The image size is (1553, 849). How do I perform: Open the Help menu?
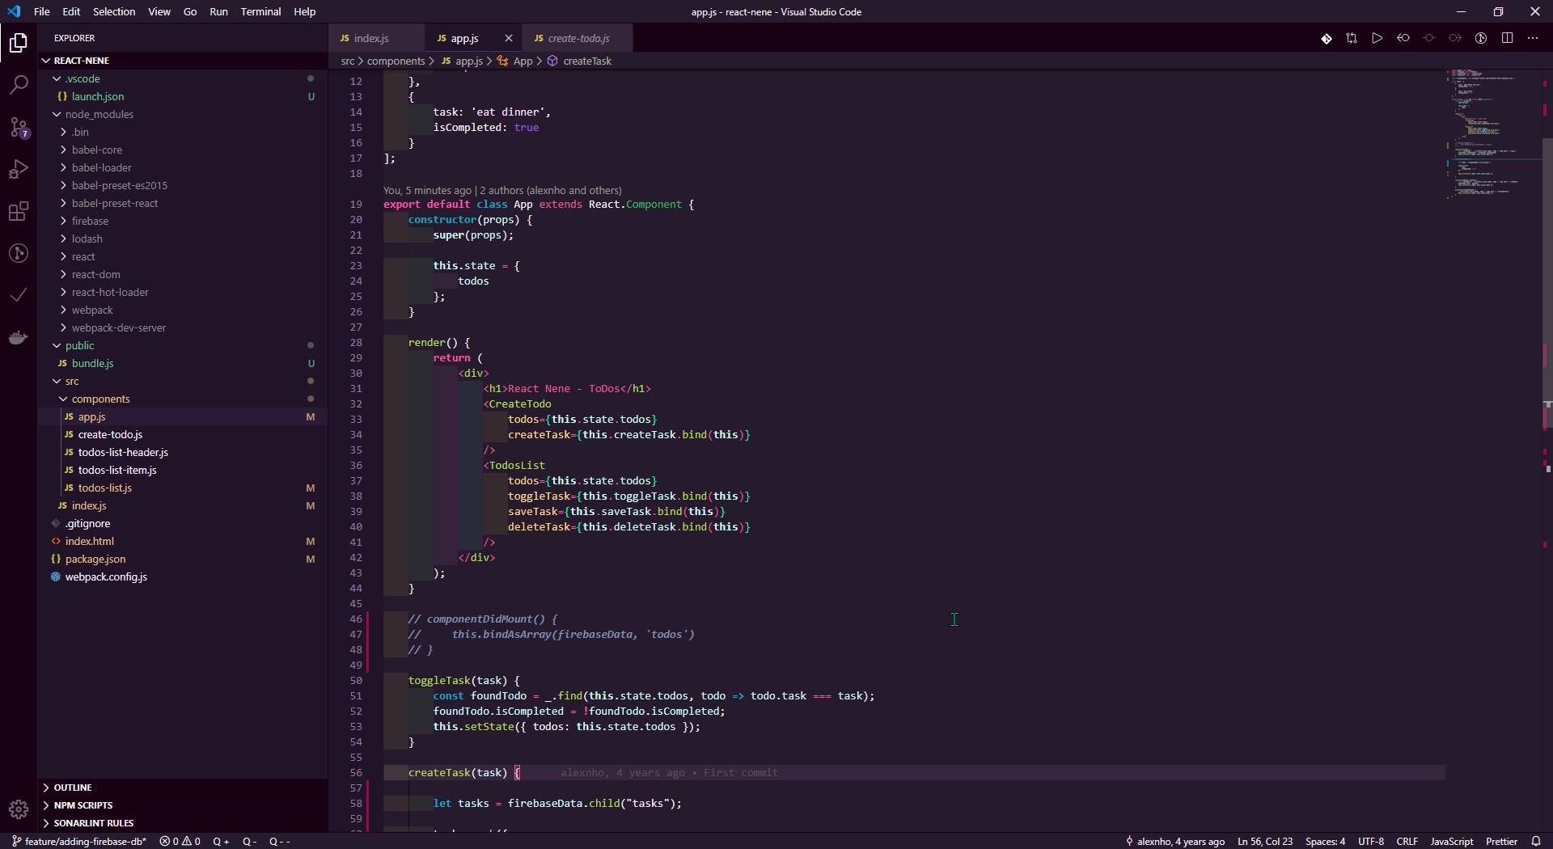[x=304, y=11]
